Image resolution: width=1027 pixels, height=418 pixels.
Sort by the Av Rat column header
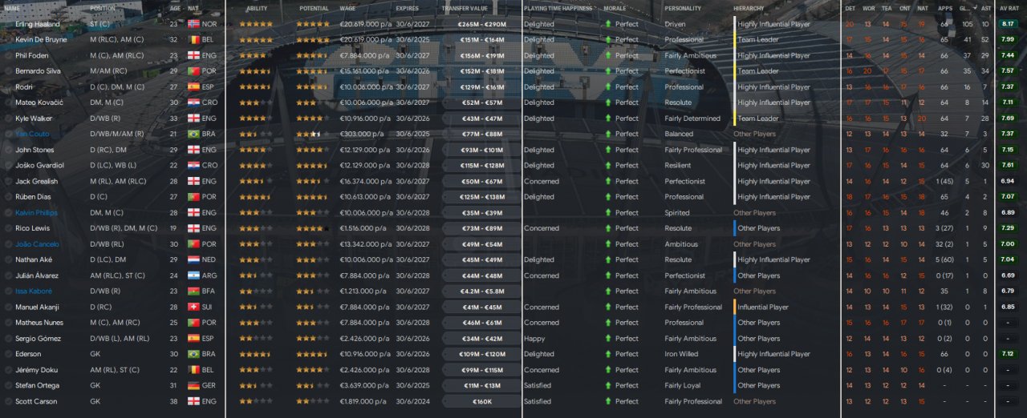tap(1010, 8)
